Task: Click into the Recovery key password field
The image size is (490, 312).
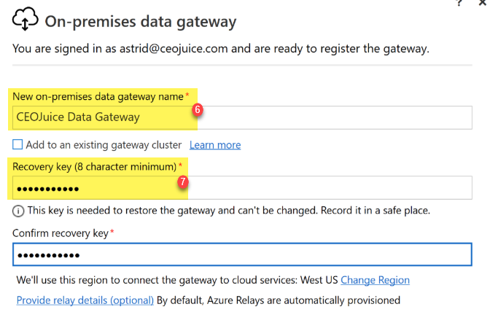Action: pos(242,188)
